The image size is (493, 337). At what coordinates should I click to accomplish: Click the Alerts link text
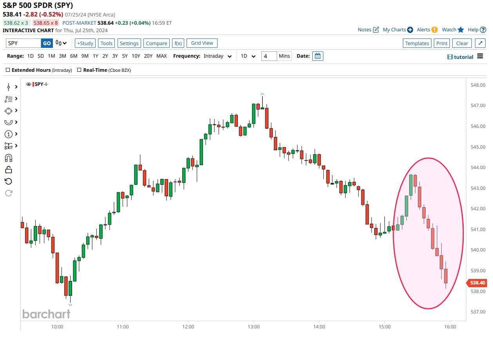pos(423,30)
